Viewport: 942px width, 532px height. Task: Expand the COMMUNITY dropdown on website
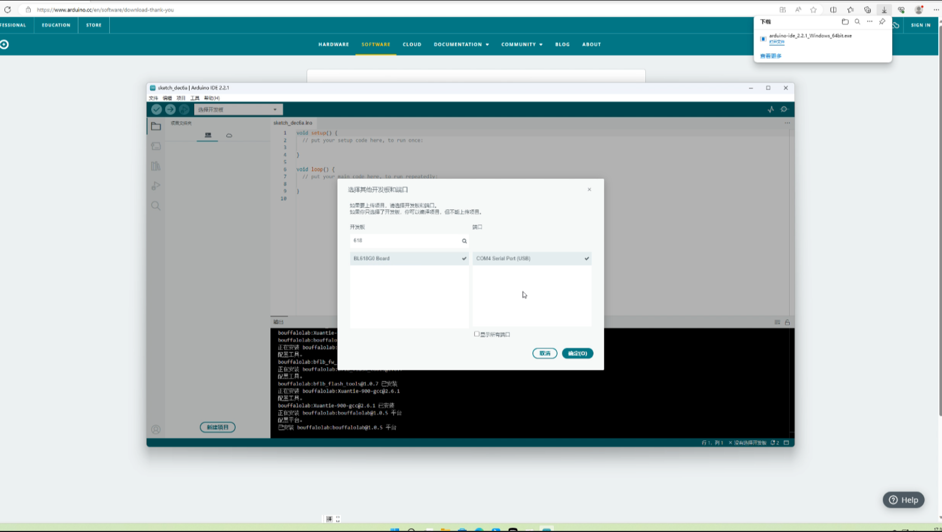522,44
